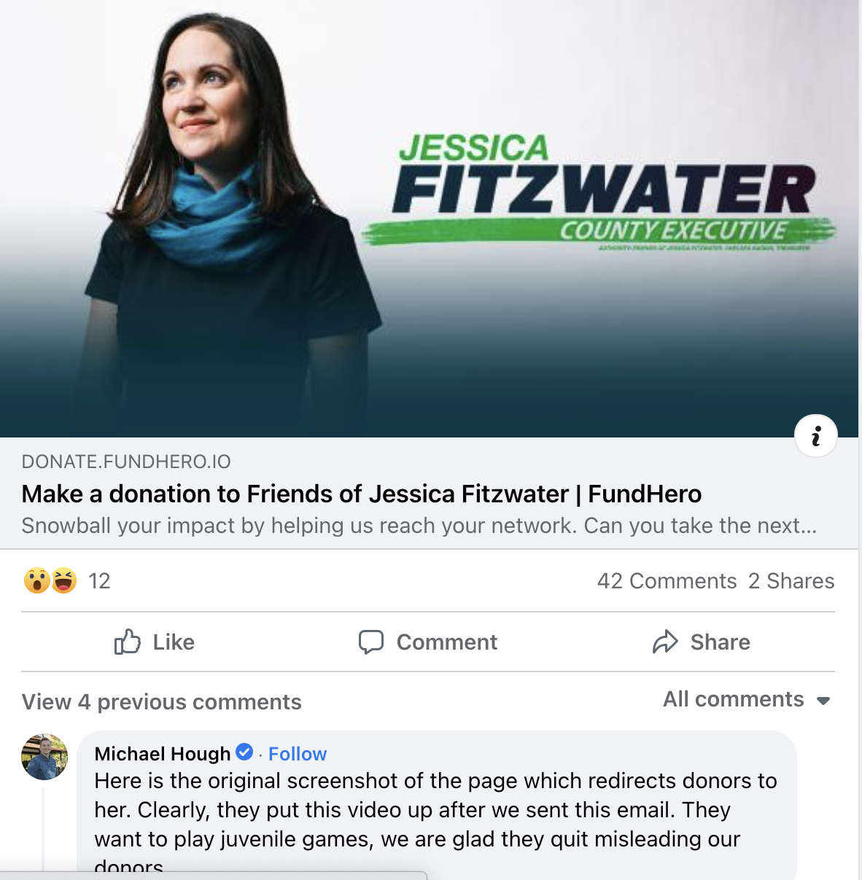Image resolution: width=862 pixels, height=880 pixels.
Task: Expand View 4 previous comments
Action: tap(161, 701)
